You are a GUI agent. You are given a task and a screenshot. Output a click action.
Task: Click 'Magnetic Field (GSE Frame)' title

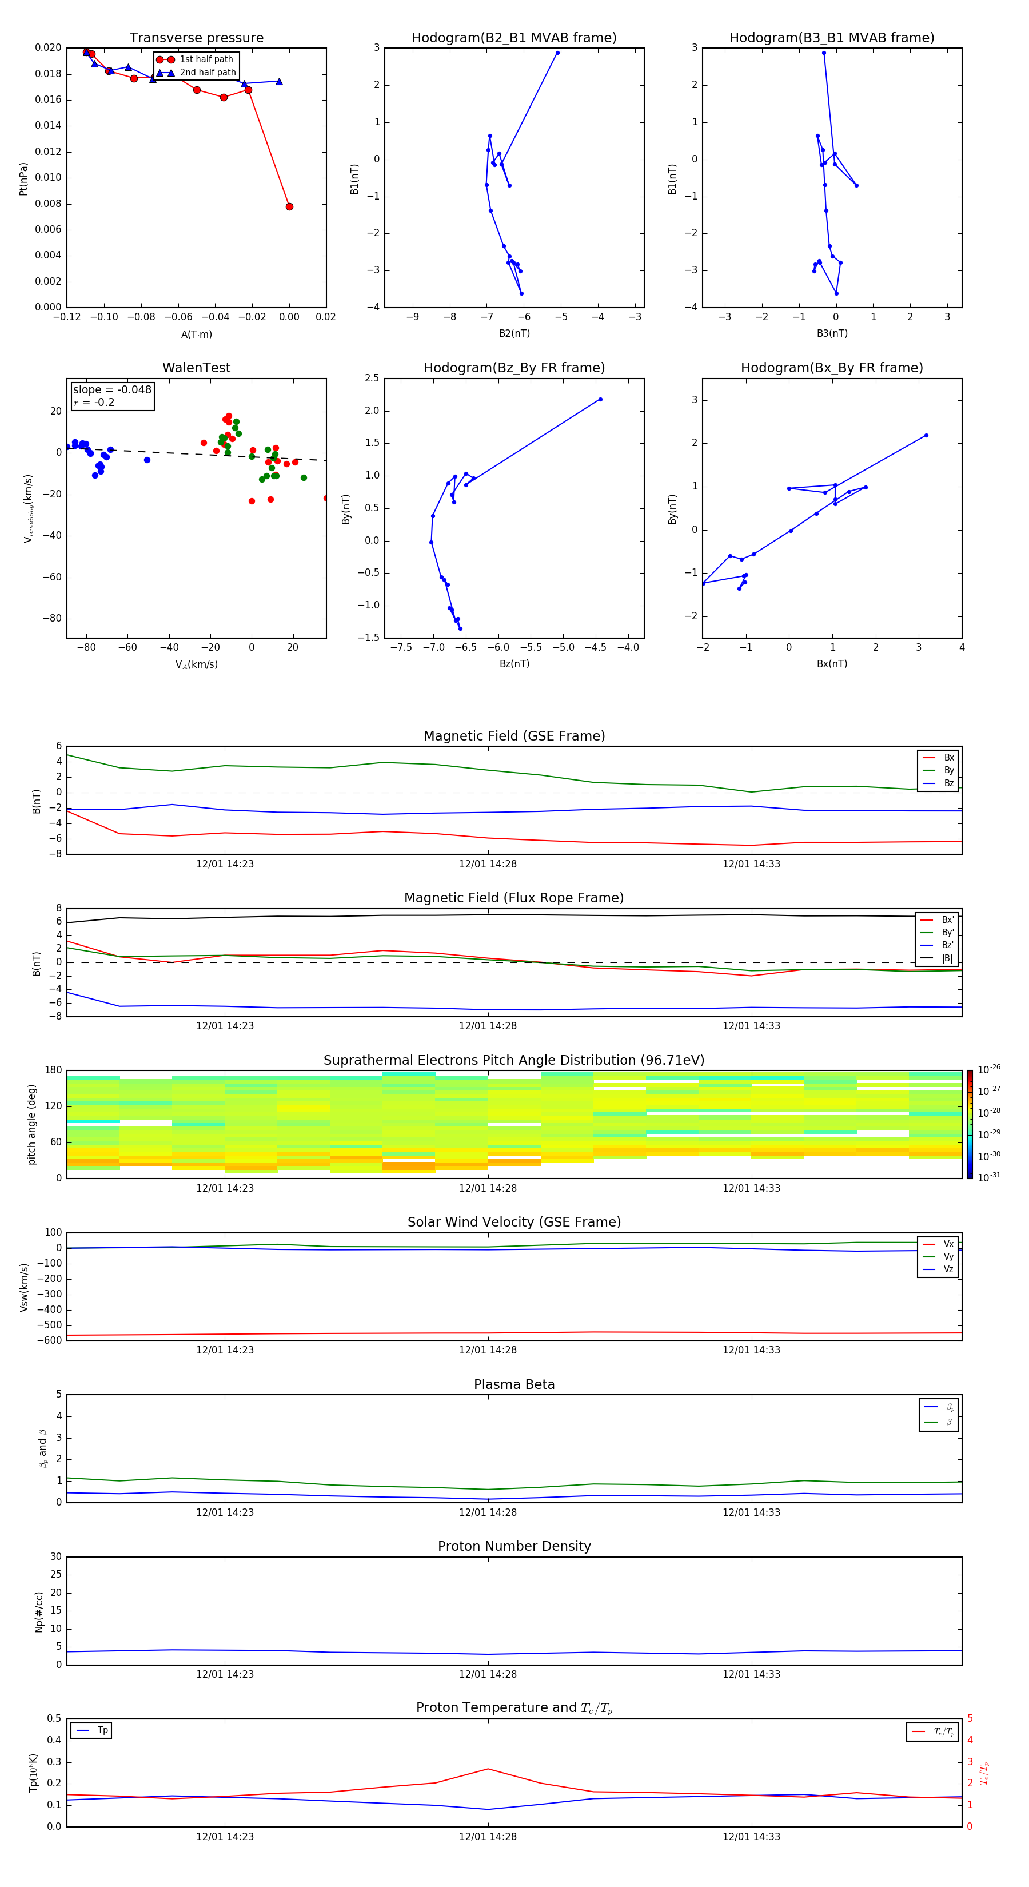pyautogui.click(x=514, y=736)
